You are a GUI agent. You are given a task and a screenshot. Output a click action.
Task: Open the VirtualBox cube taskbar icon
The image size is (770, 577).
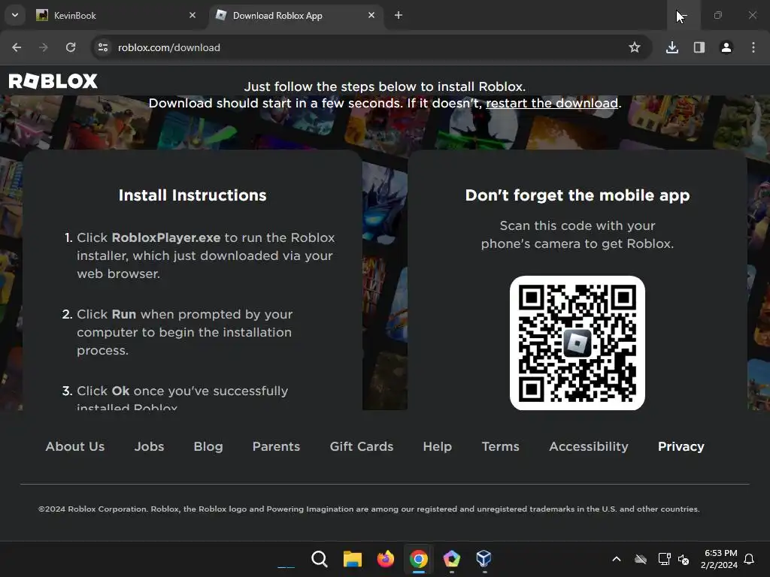[x=484, y=559]
